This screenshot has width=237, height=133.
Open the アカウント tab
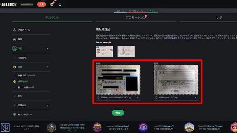(x=52, y=18)
